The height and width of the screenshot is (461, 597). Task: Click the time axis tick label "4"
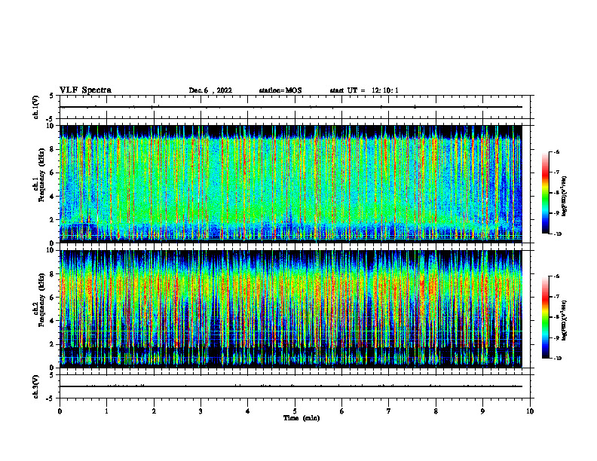(x=248, y=411)
